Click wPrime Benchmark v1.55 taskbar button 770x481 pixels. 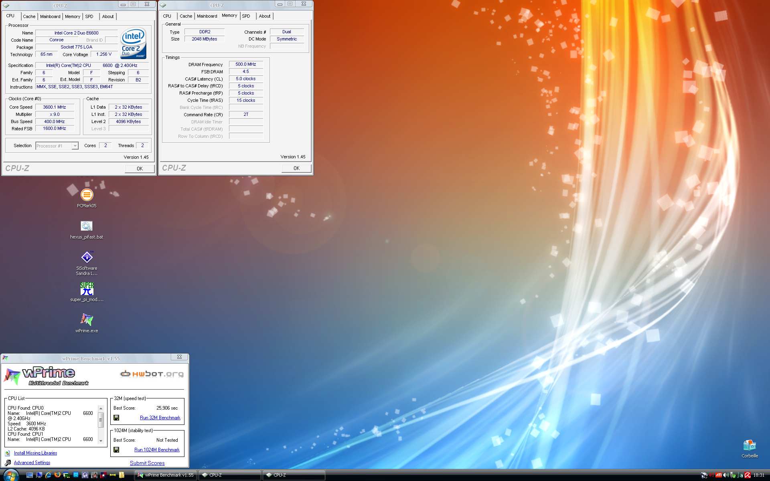click(x=165, y=475)
